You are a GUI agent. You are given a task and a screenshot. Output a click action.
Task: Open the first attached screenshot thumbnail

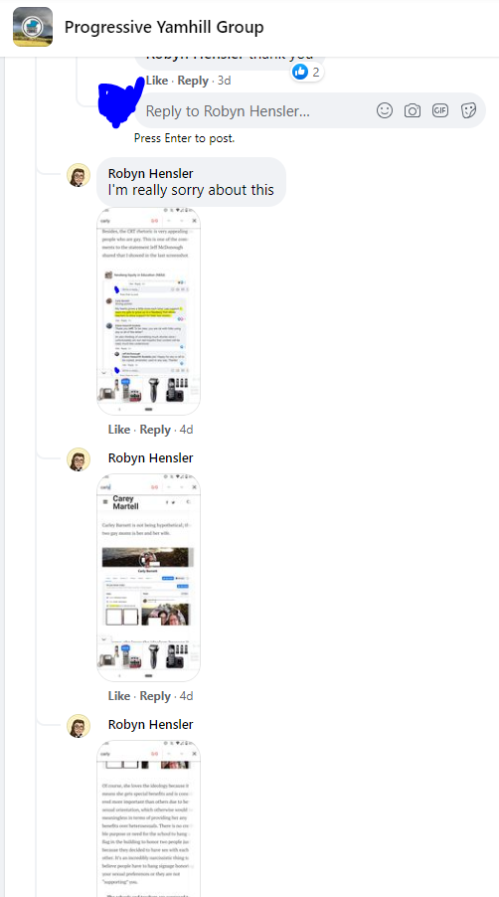[x=149, y=312]
